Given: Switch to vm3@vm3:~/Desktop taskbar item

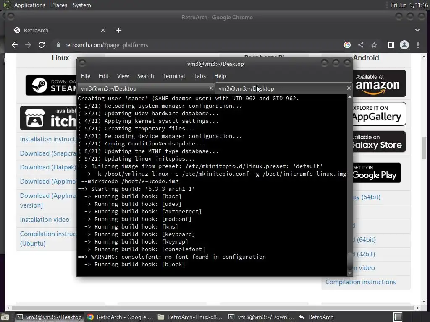Looking at the screenshot, I should (49, 317).
